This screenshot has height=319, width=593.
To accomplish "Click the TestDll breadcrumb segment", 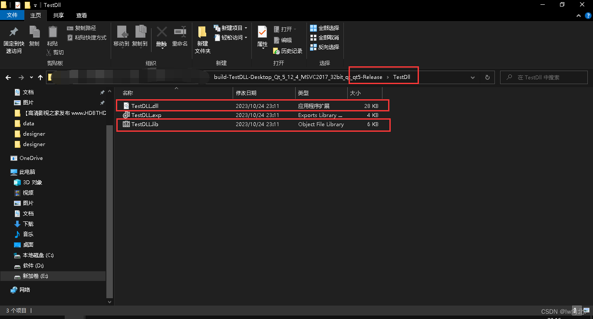I will pyautogui.click(x=401, y=77).
